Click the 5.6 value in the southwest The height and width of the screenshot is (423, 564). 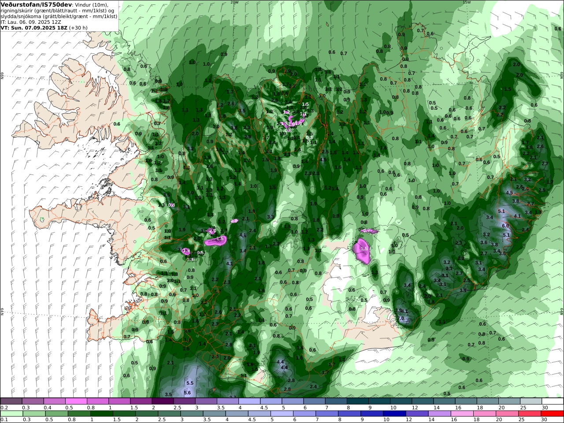[x=187, y=393]
